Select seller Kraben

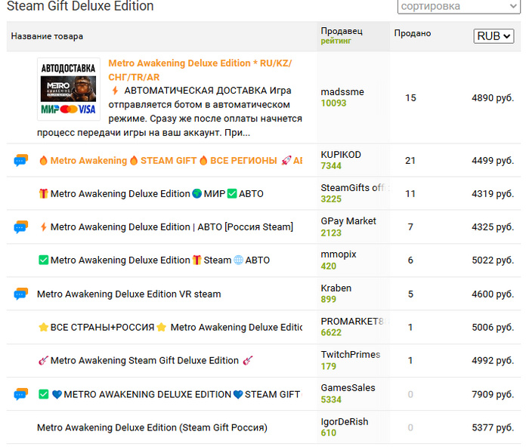point(336,288)
